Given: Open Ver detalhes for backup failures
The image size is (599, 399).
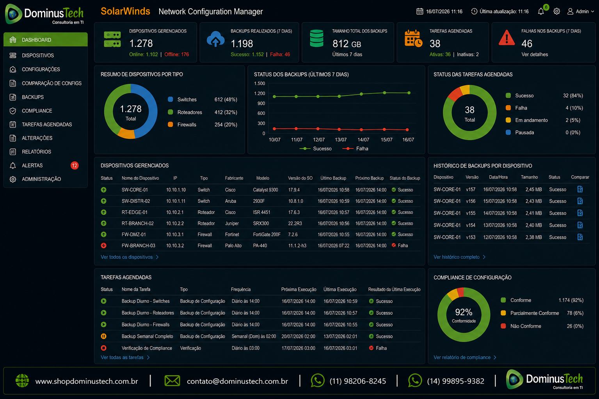Looking at the screenshot, I should 535,55.
